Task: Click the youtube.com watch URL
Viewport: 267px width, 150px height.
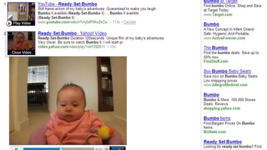Action: point(73,22)
